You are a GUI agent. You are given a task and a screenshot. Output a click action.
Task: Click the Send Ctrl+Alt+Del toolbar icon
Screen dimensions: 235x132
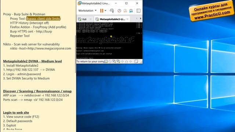point(112,11)
